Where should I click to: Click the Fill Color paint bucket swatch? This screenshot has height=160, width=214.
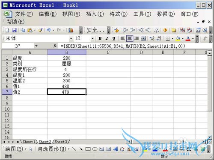point(178,38)
